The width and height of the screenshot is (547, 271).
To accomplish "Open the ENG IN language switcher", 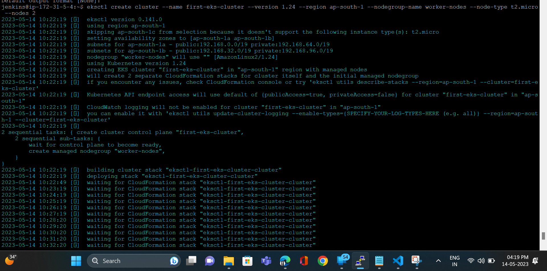I will pyautogui.click(x=455, y=261).
